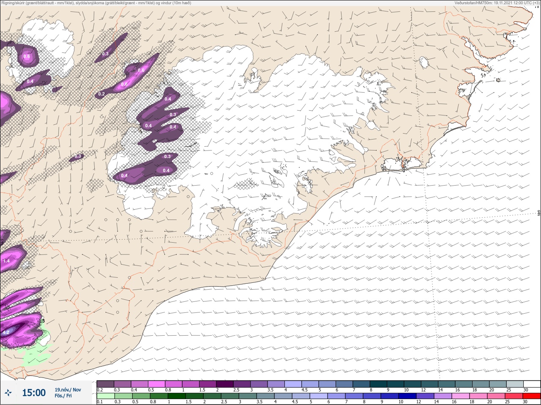Click the '0.2' precipitation value on the map

(101, 94)
